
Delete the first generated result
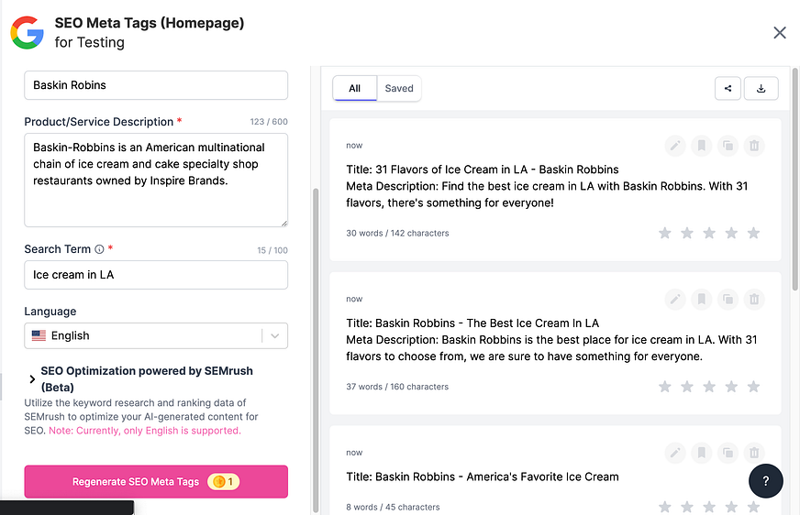click(x=753, y=146)
